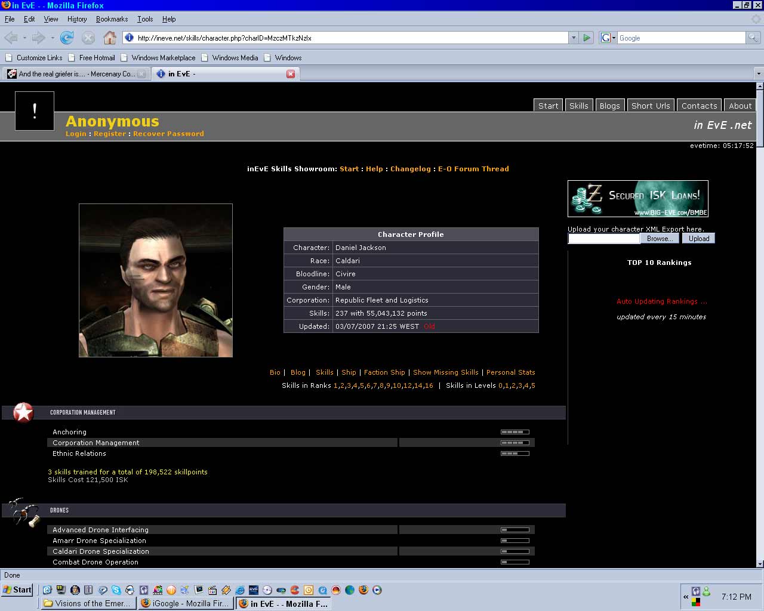Open the E-O Forum Thread link
Screen dimensions: 764x611
pos(473,169)
